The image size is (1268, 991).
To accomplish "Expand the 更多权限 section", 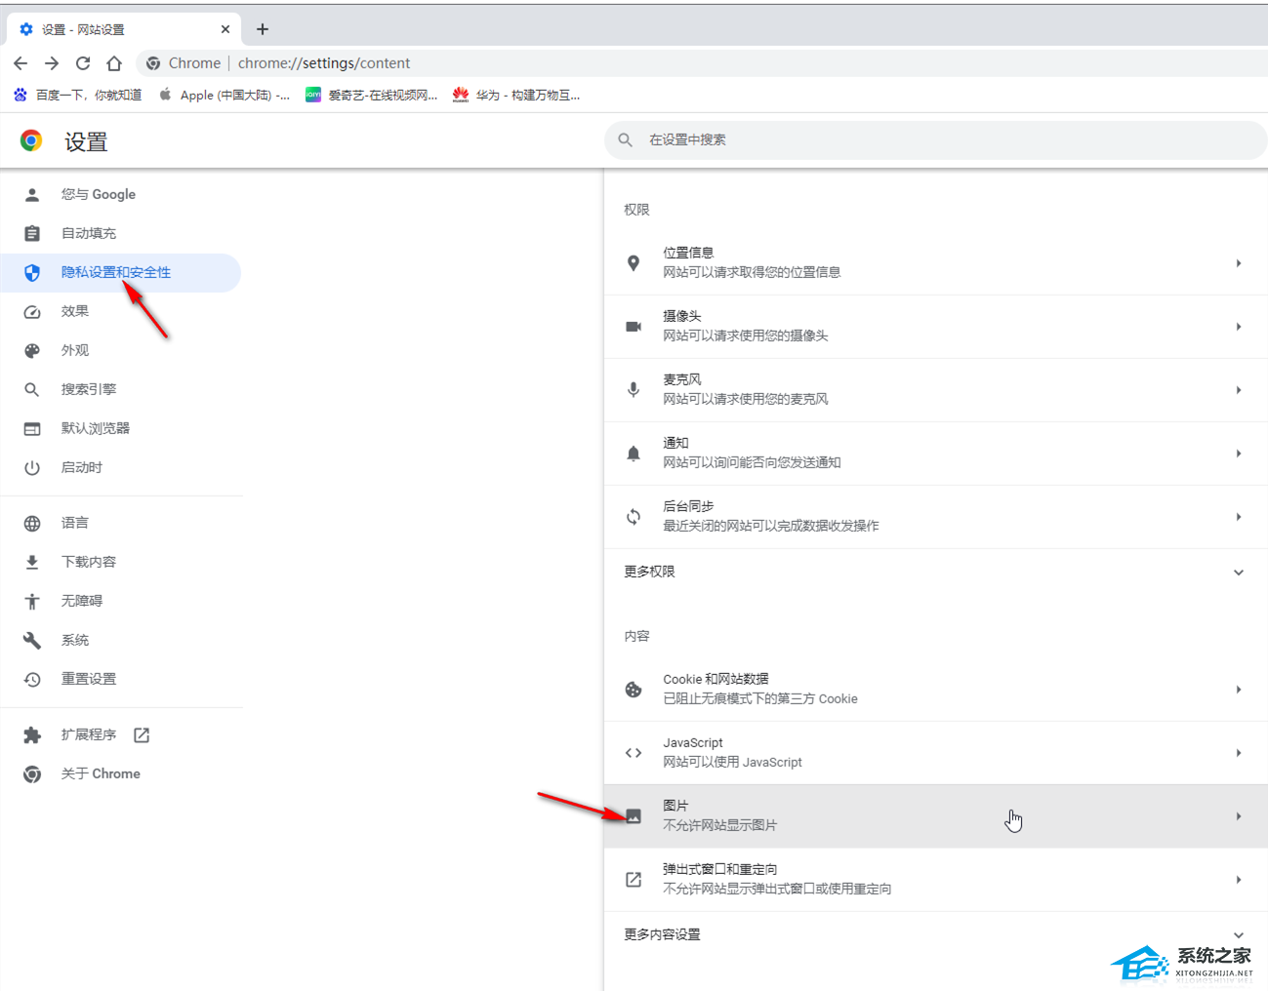I will (1238, 573).
